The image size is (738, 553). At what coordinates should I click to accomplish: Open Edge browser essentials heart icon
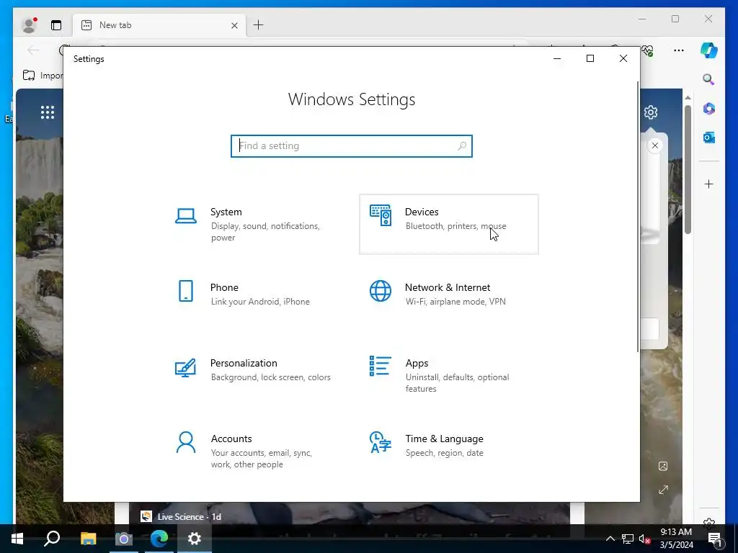[x=648, y=50]
